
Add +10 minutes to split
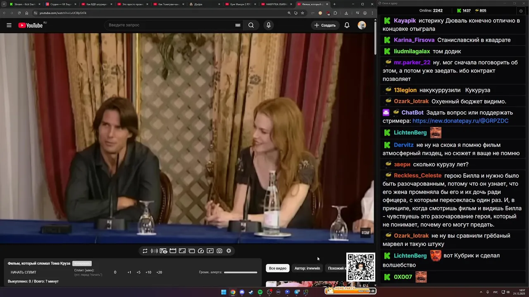[x=148, y=272]
